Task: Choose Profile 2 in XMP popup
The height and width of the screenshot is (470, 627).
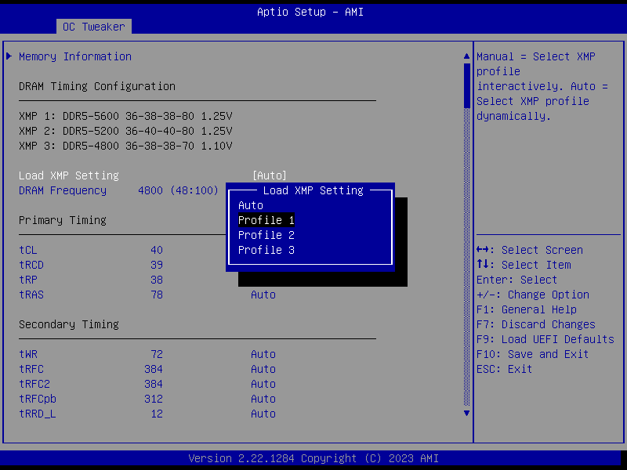Action: tap(266, 235)
